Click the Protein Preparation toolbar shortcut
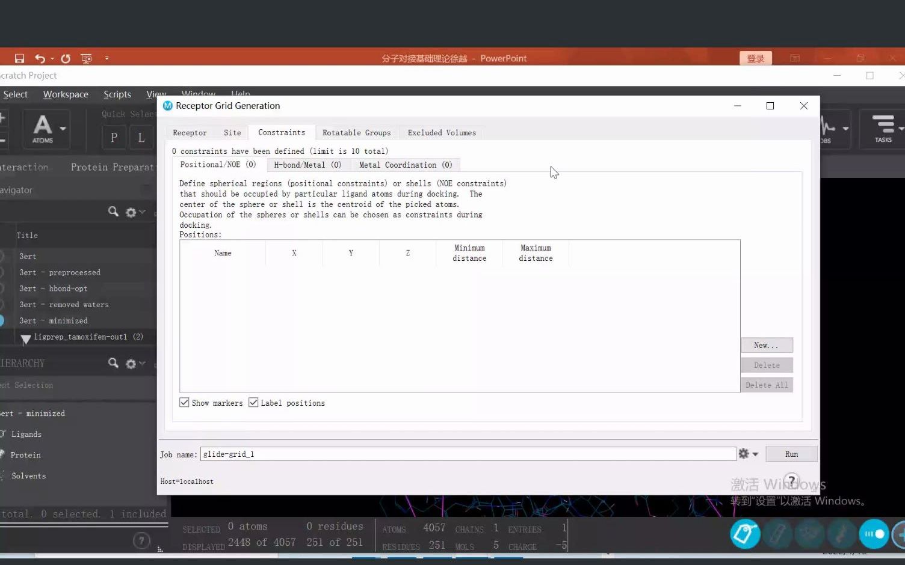The image size is (905, 565). 113,167
